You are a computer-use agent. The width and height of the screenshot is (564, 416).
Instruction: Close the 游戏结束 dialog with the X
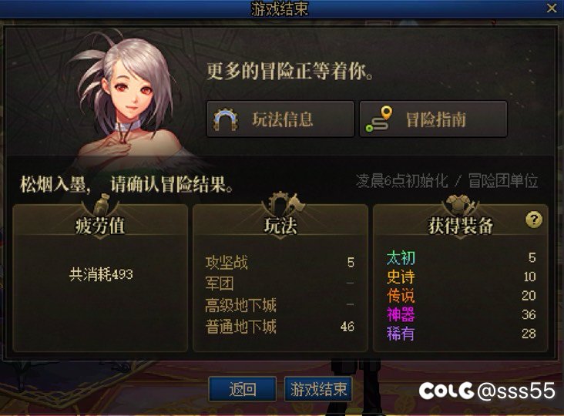[552, 8]
